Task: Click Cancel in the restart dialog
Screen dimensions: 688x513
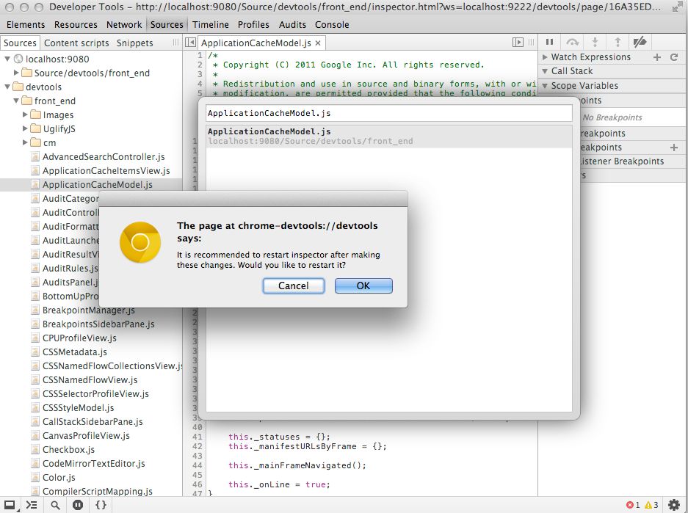Action: coord(294,286)
